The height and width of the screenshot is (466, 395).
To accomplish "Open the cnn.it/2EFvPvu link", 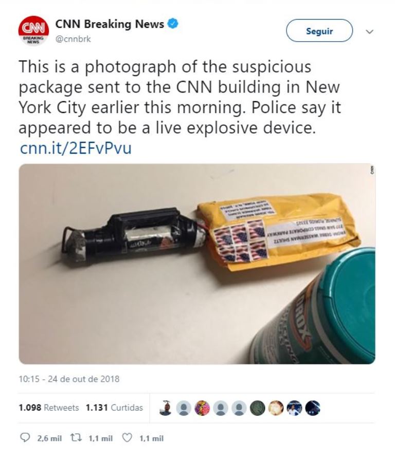I will click(76, 148).
